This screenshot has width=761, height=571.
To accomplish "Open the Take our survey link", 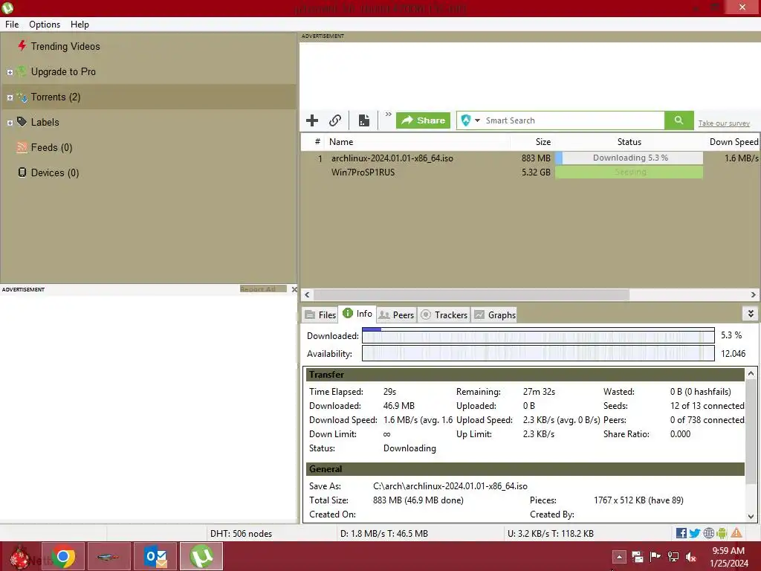I will [x=724, y=123].
